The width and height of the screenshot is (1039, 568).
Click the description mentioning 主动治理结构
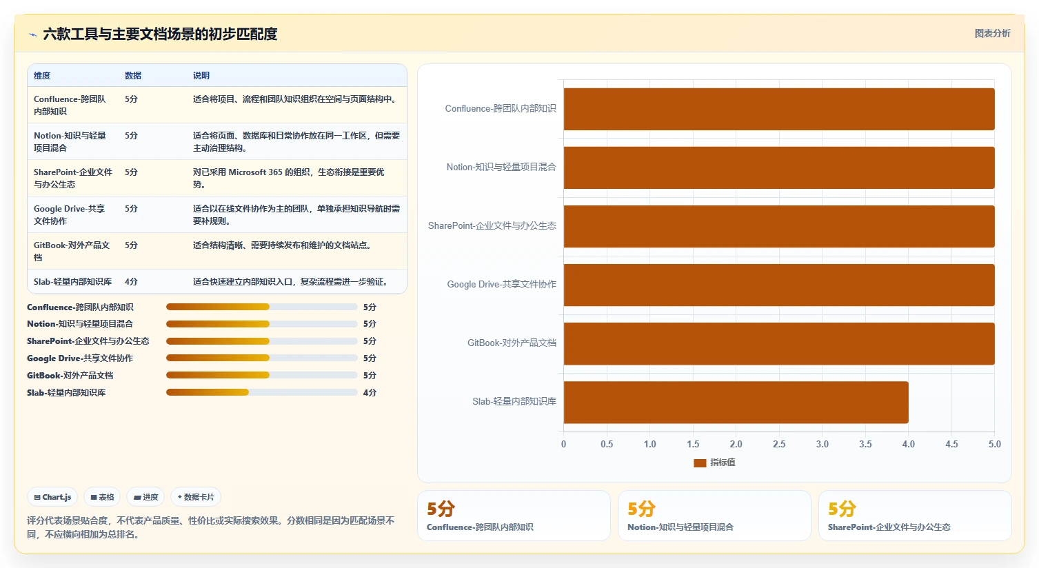(296, 141)
